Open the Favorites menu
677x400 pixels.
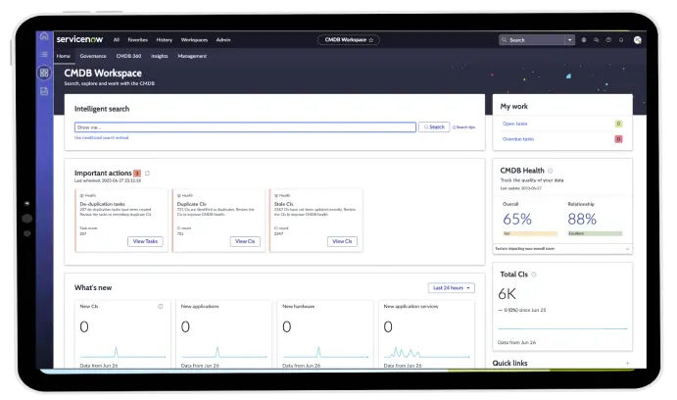click(138, 40)
